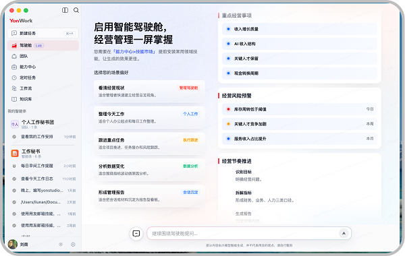Click the 重点经营事项 heading
This screenshot has height=256, width=405.
(237, 15)
